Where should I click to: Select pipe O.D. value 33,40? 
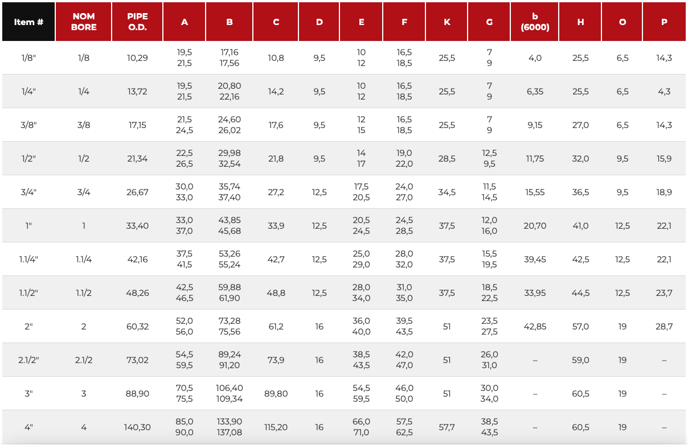point(137,226)
